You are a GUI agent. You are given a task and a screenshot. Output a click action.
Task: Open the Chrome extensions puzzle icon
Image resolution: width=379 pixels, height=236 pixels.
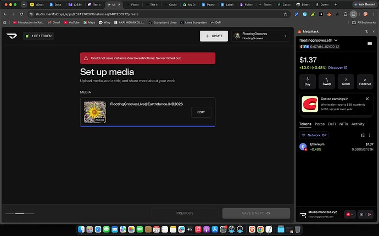coord(345,14)
